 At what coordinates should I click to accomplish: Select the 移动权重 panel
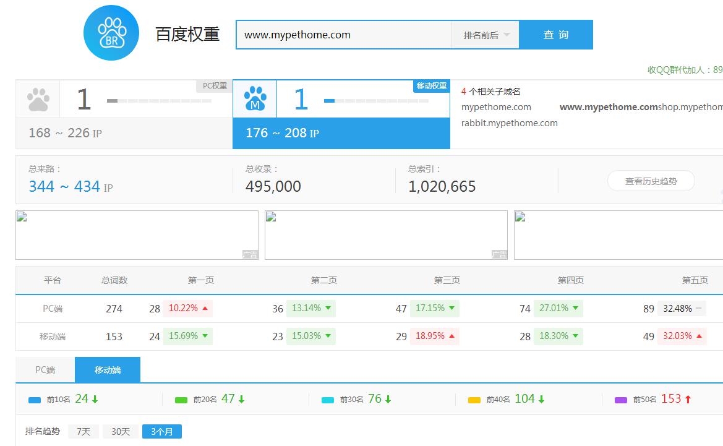[341, 114]
